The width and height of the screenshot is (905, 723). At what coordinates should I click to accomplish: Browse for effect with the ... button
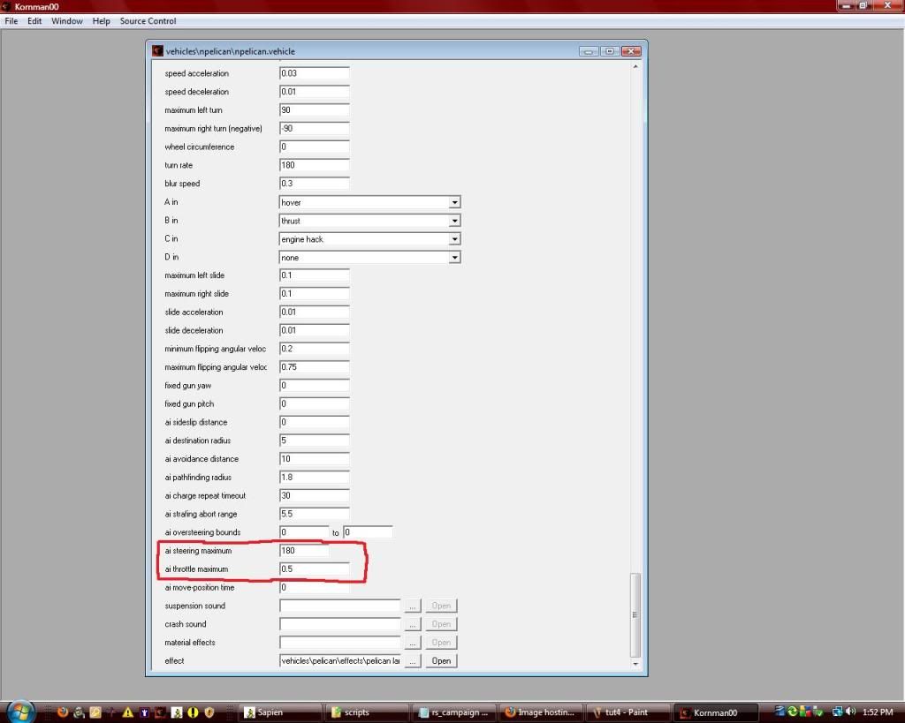coord(412,660)
